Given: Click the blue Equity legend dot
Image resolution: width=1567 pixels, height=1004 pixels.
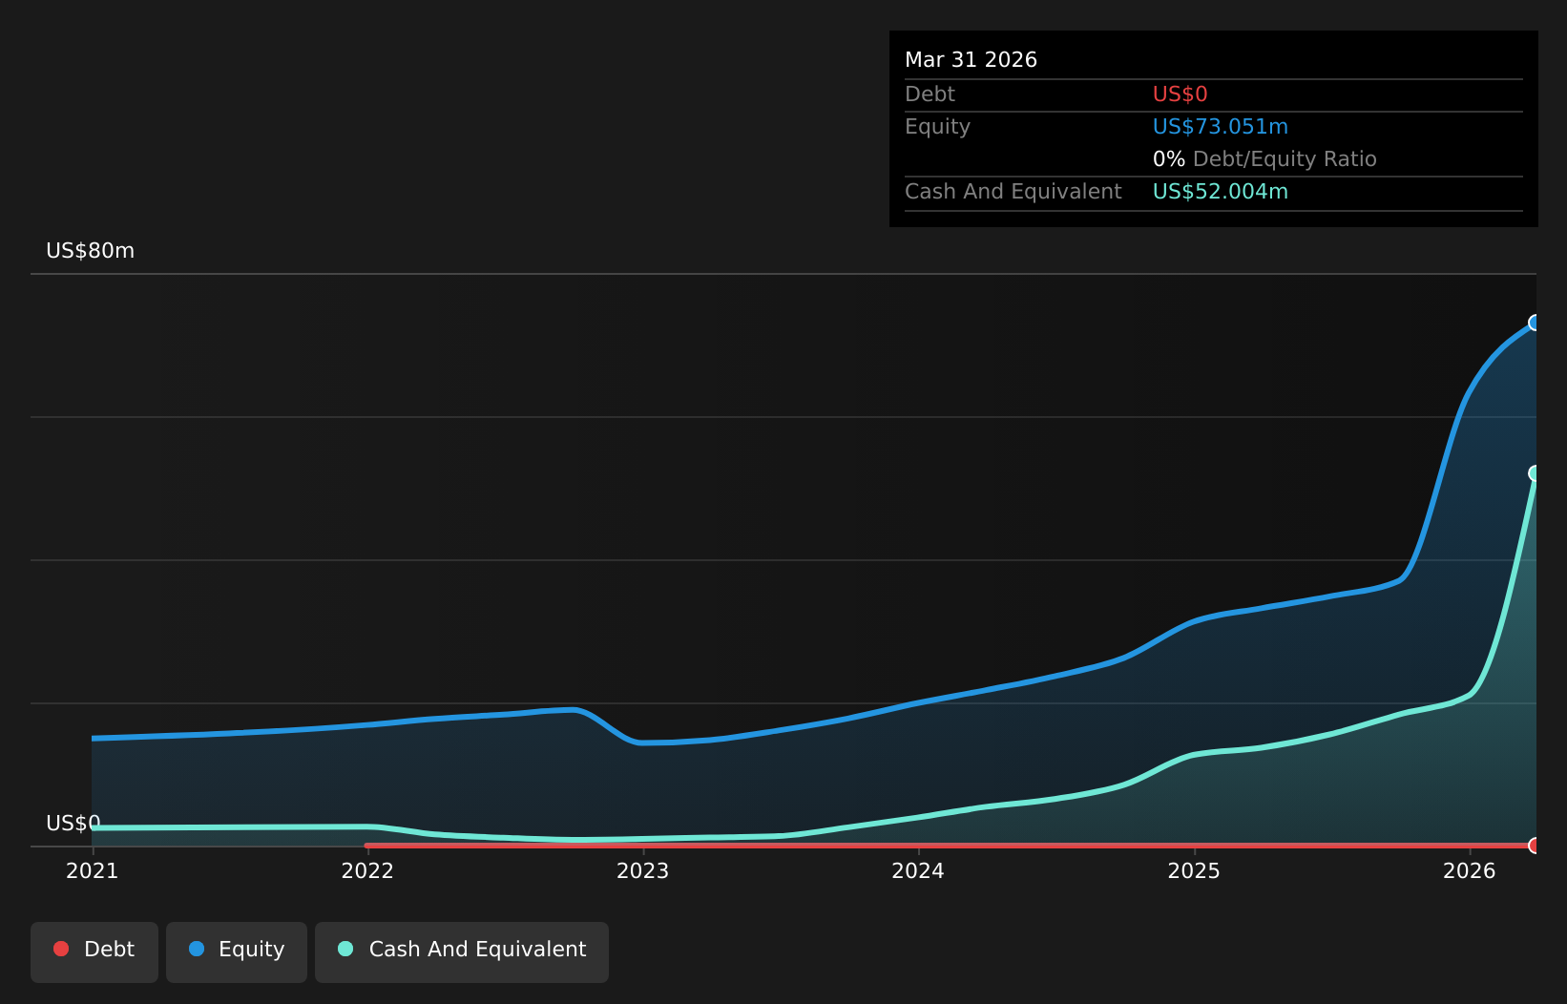Looking at the screenshot, I should click(197, 949).
